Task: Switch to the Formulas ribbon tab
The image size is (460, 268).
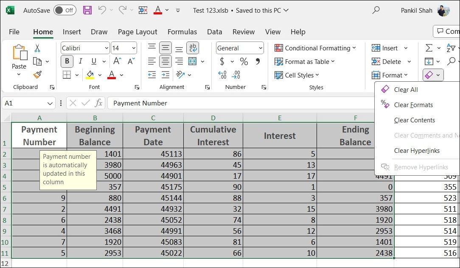Action: coord(182,32)
